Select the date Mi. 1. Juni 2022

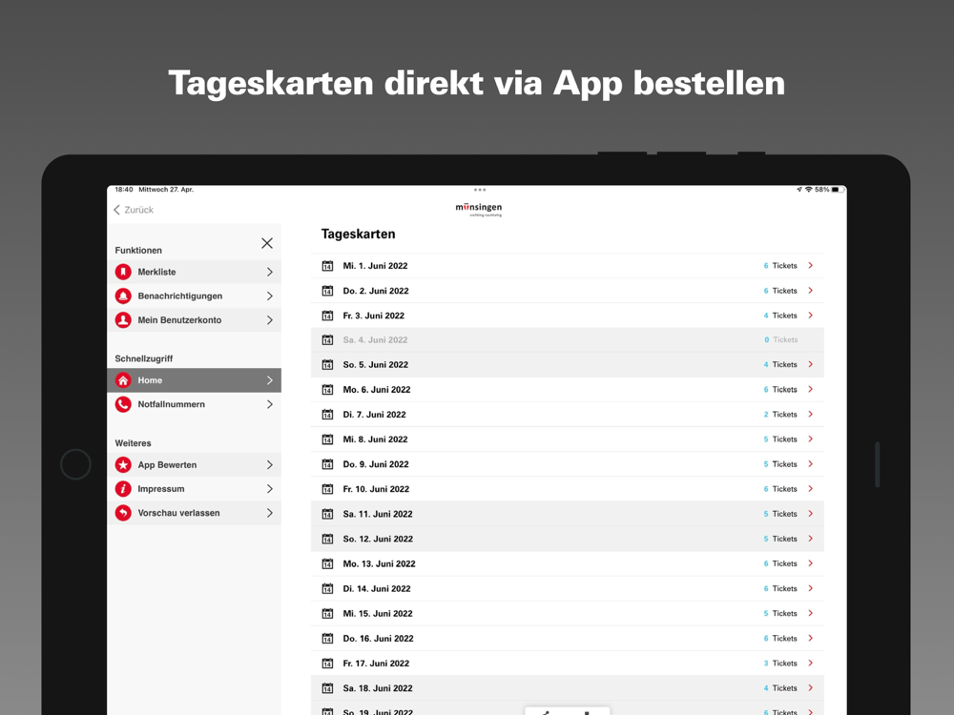point(375,266)
